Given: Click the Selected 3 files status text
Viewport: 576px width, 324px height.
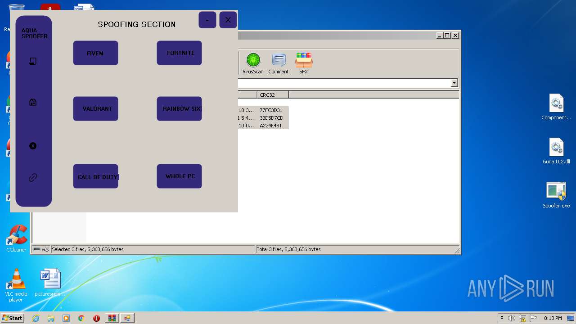Looking at the screenshot, I should [x=88, y=249].
